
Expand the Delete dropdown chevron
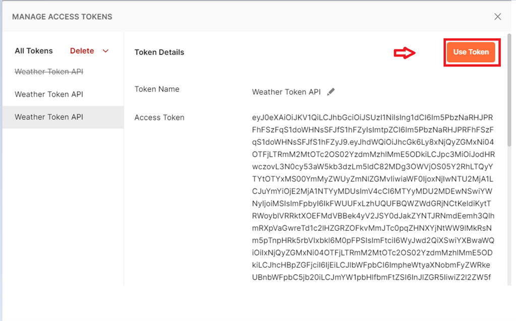106,51
